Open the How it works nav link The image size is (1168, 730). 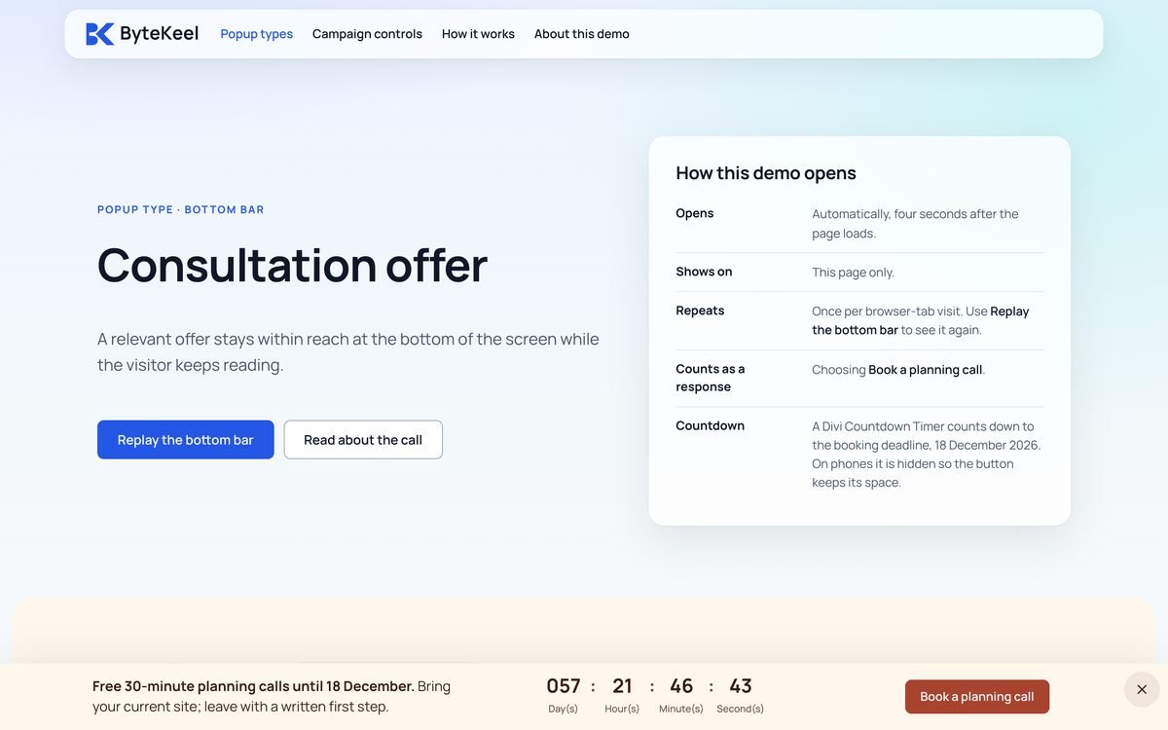478,34
